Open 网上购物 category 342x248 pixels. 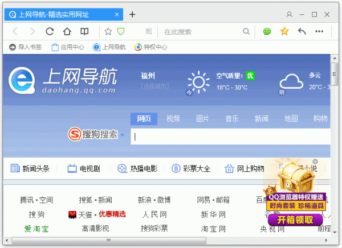tap(245, 168)
